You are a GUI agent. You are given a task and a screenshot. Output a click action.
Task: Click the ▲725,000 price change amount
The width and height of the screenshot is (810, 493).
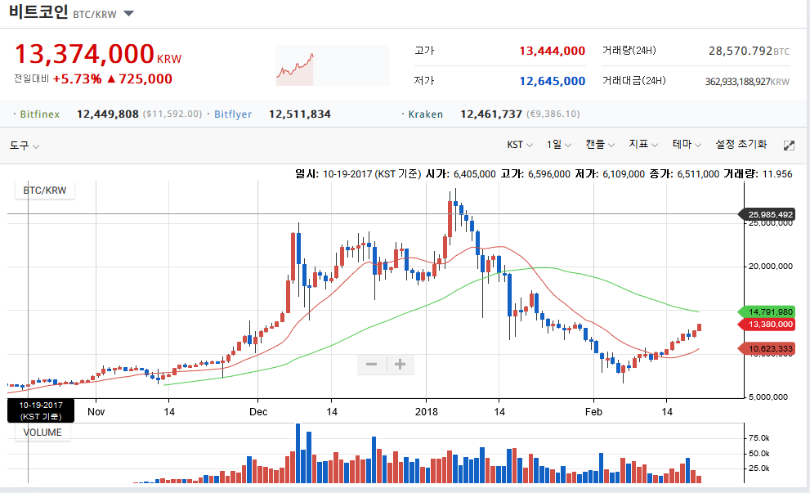(140, 78)
